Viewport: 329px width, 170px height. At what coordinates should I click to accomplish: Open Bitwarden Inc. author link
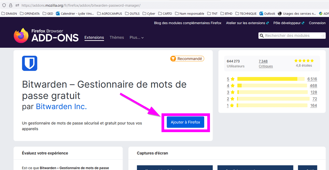point(61,106)
